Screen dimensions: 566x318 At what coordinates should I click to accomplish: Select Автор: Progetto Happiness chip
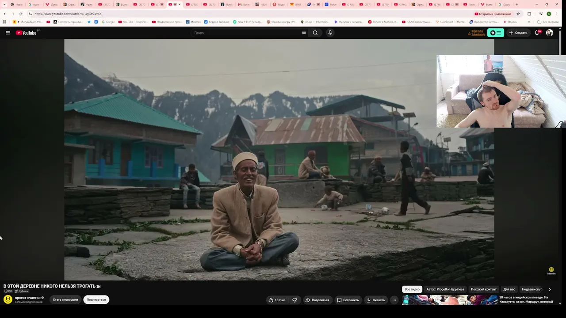coord(445,289)
